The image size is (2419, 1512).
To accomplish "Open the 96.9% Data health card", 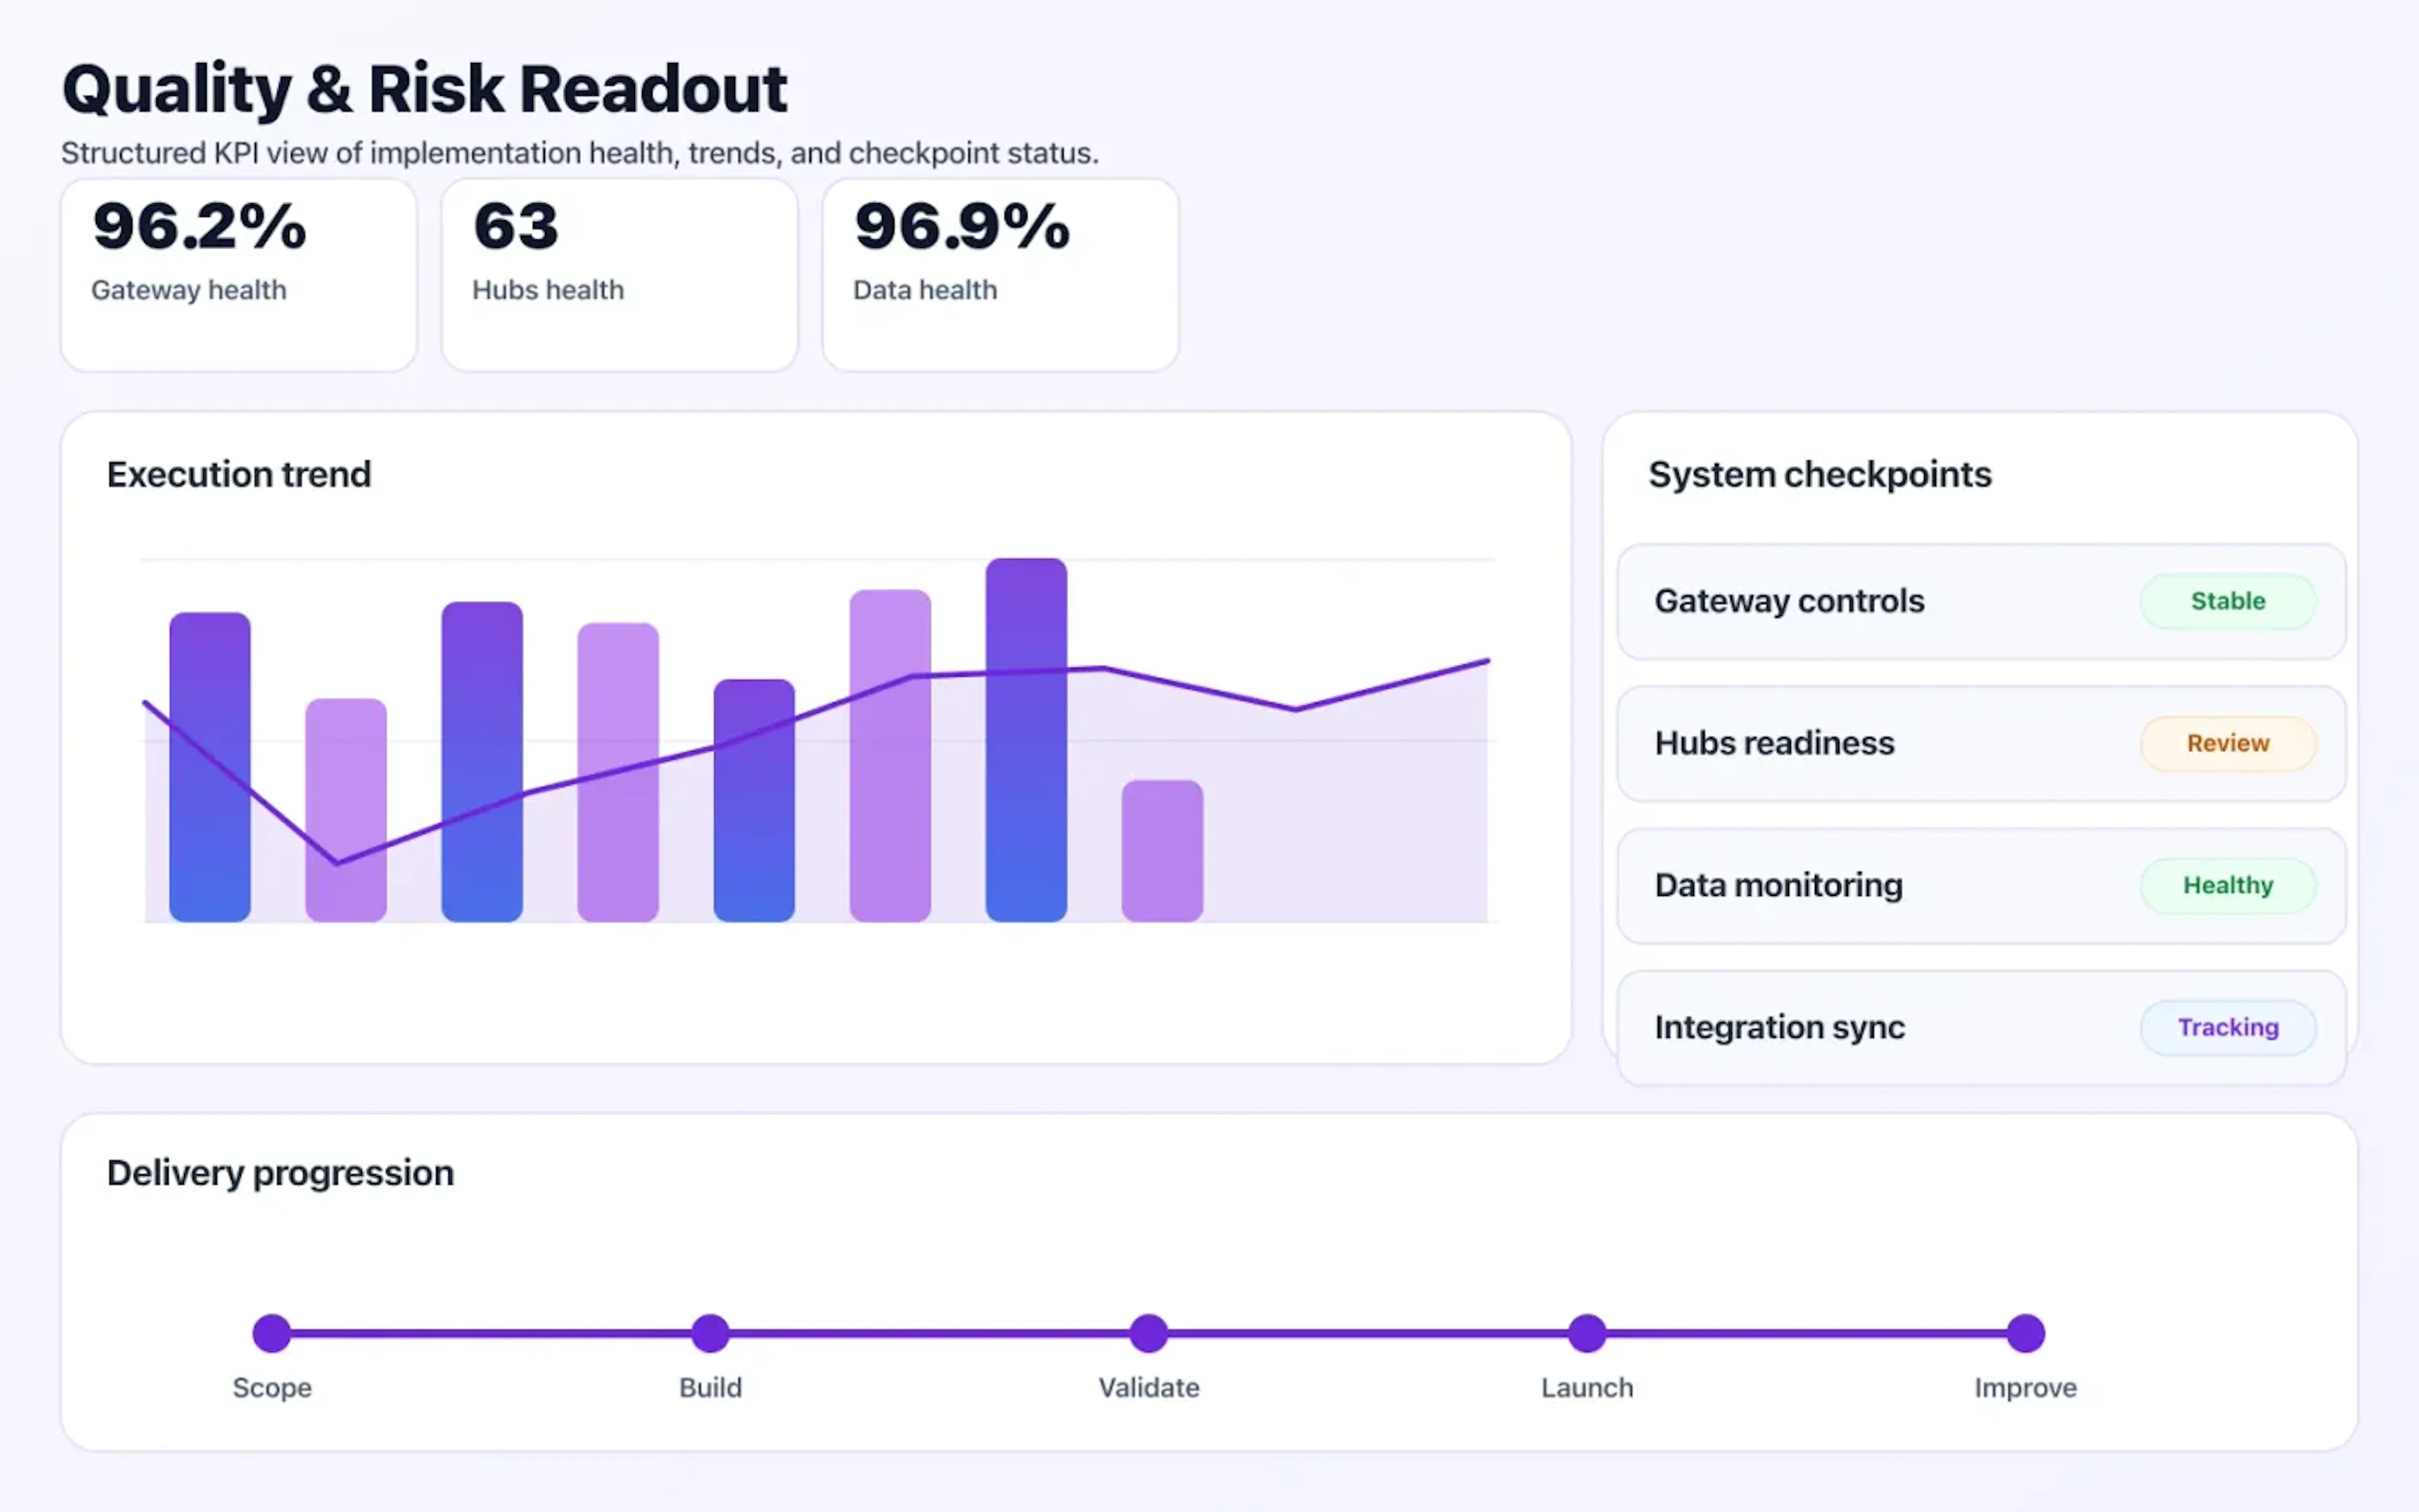I will 998,272.
